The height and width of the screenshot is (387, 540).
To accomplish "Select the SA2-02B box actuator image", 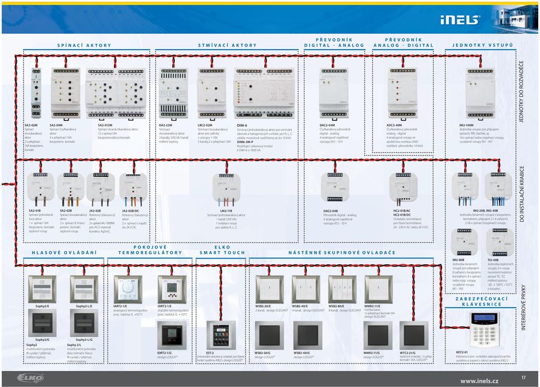I will (x=71, y=188).
